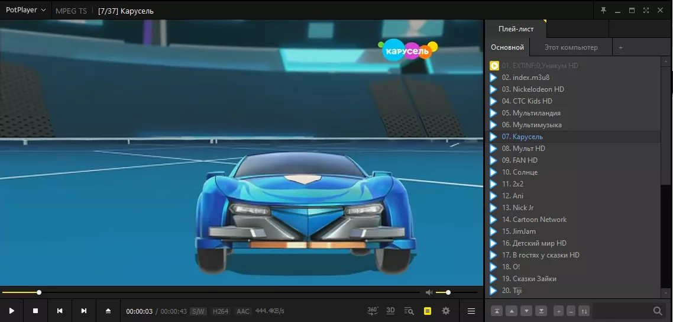673x322 pixels.
Task: Toggle S/W decoder indicator
Action: (198, 311)
